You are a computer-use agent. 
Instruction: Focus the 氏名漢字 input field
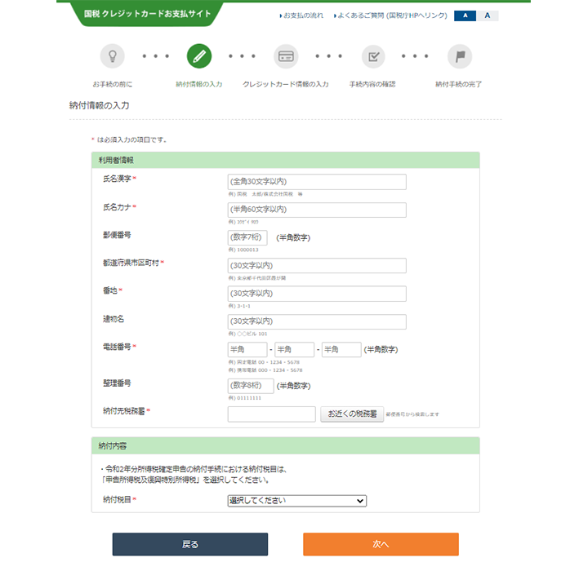pyautogui.click(x=317, y=182)
